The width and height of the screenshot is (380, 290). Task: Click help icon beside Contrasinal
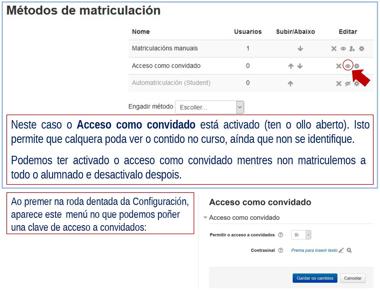tap(281, 250)
